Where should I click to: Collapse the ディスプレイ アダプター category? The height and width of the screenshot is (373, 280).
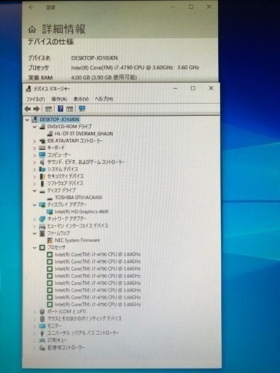pos(34,205)
